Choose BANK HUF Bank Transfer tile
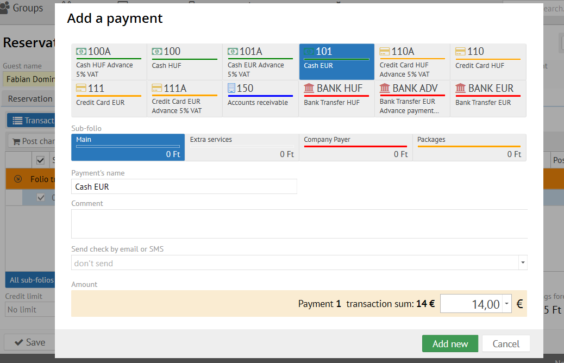The image size is (564, 363). click(336, 98)
